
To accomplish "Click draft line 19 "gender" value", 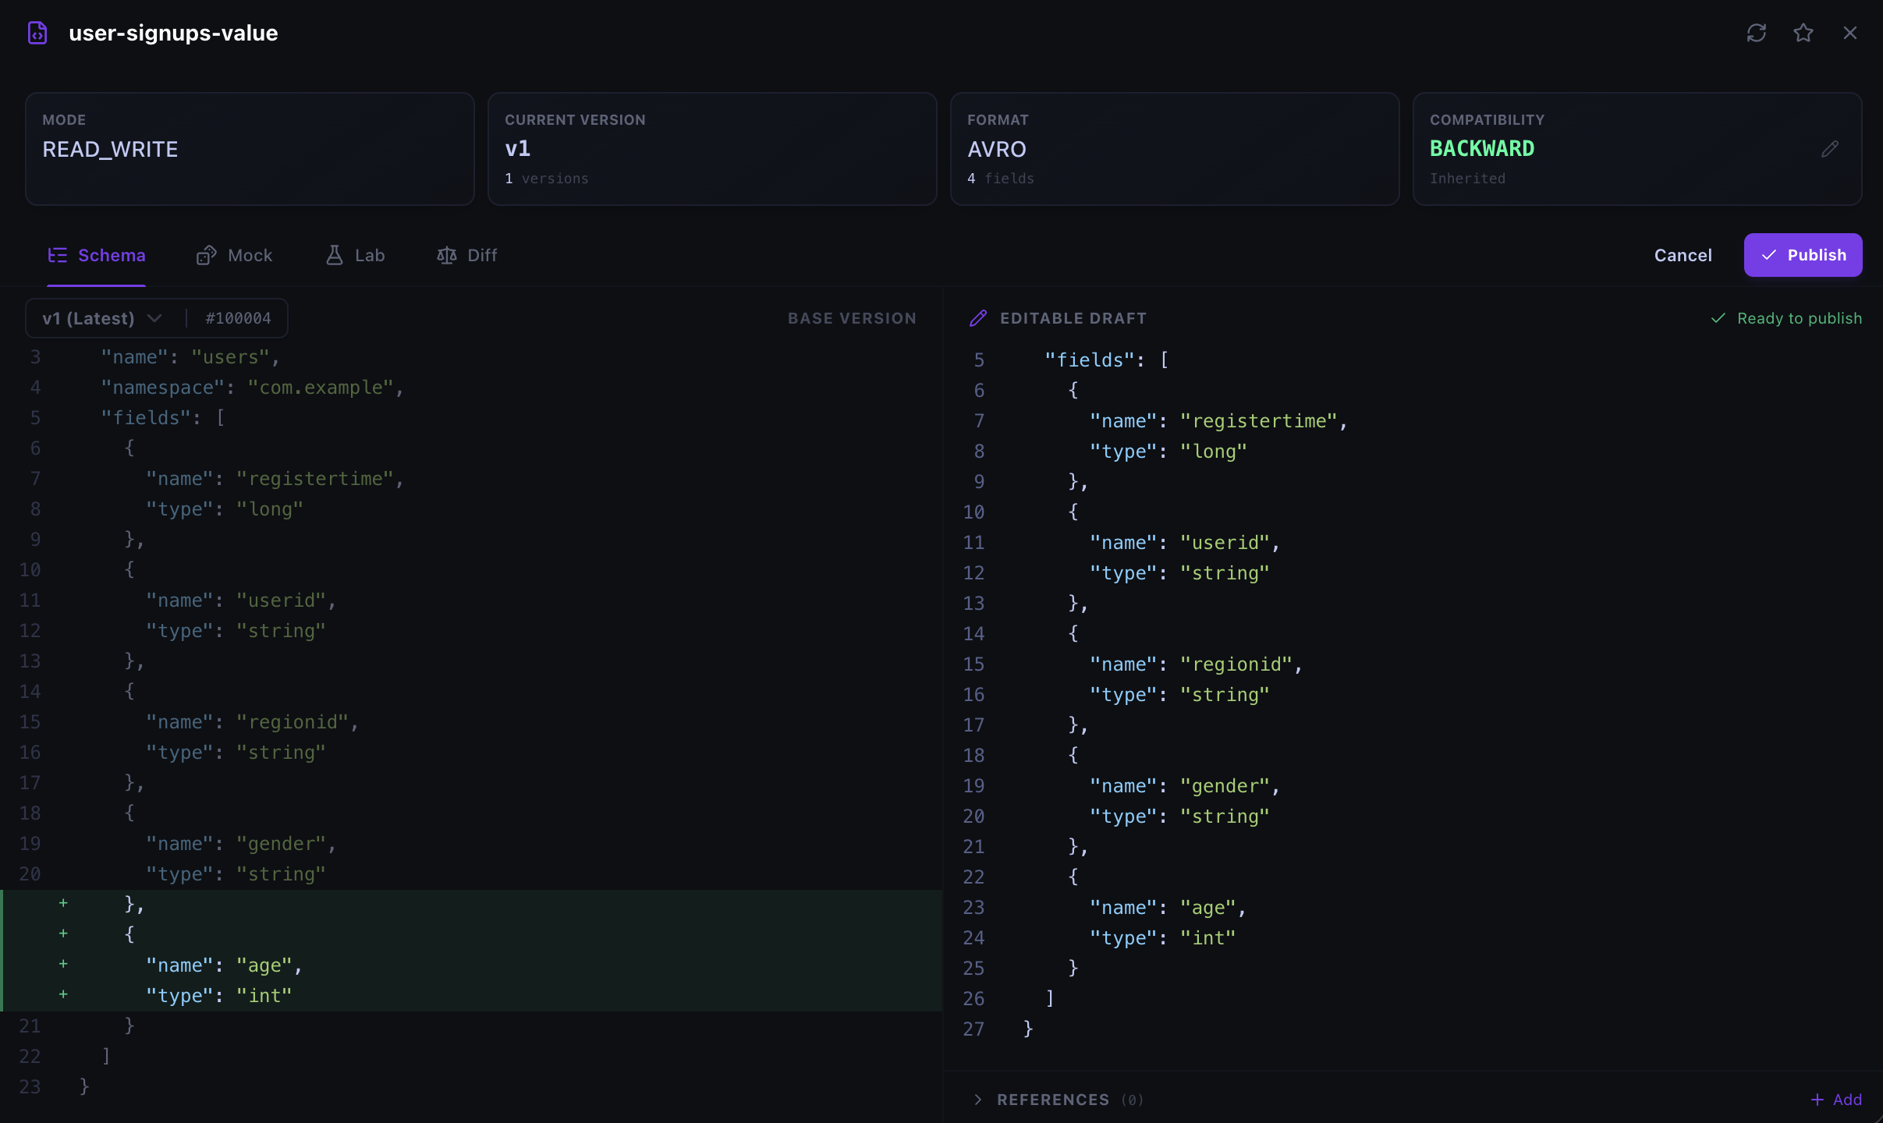I will coord(1225,786).
